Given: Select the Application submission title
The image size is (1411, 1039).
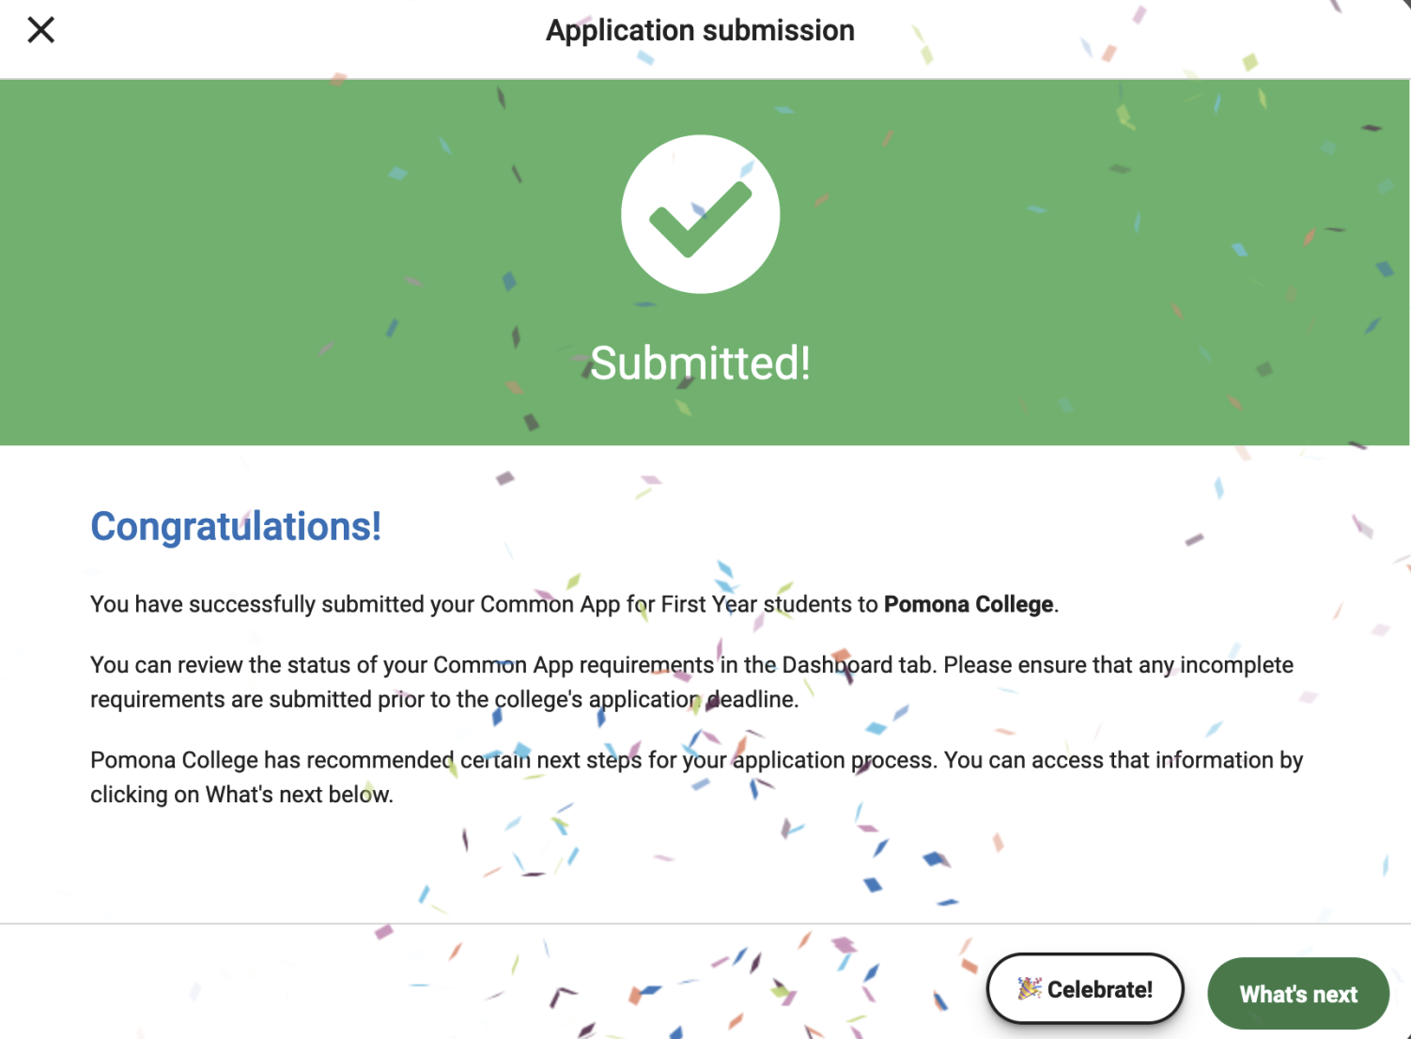Looking at the screenshot, I should [700, 30].
